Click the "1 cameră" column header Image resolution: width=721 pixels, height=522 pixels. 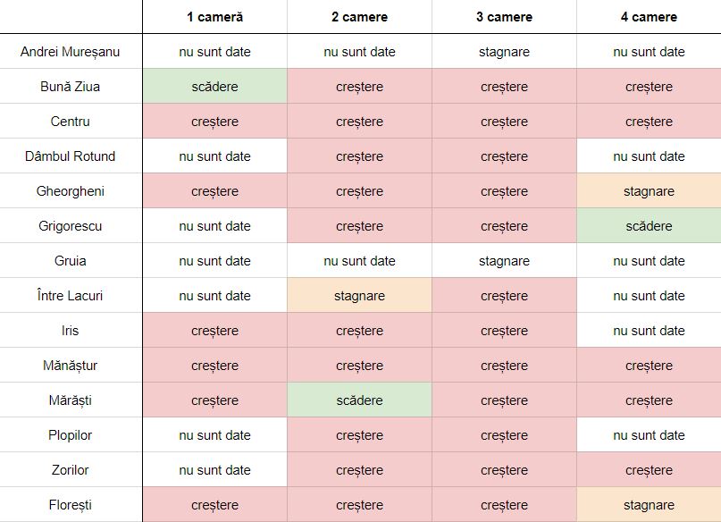214,17
